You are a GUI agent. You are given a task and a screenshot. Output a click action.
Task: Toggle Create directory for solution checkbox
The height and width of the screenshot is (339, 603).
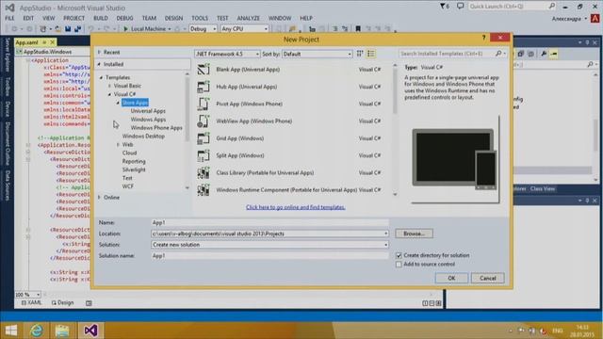click(x=399, y=255)
